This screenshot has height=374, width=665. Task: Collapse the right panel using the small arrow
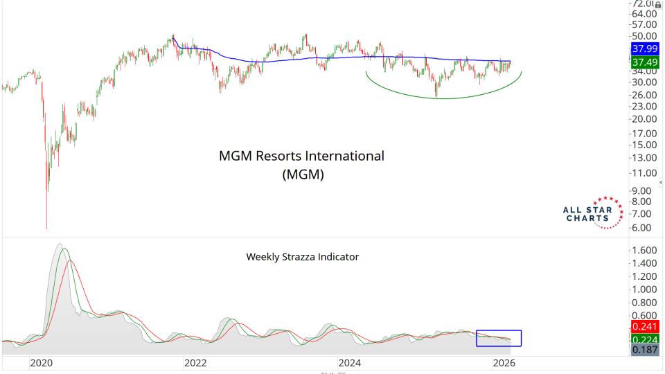660,181
